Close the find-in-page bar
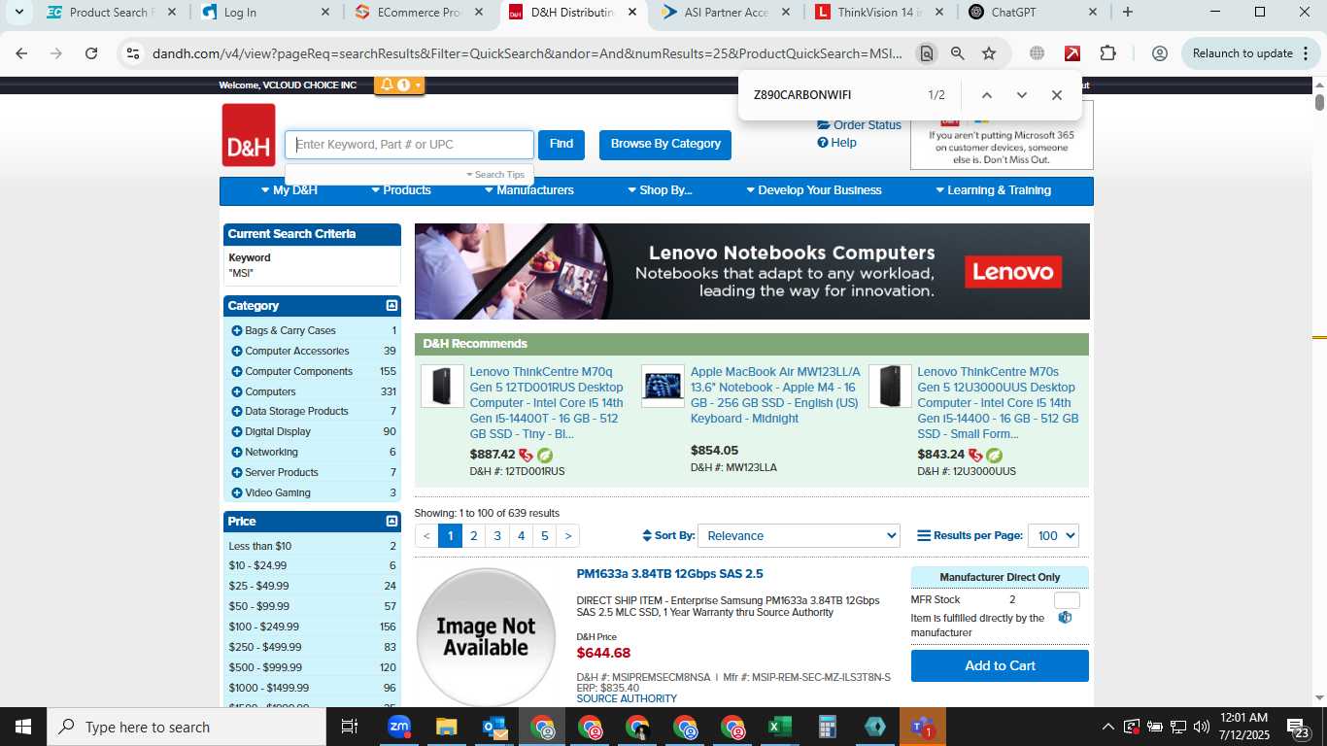 1057,95
